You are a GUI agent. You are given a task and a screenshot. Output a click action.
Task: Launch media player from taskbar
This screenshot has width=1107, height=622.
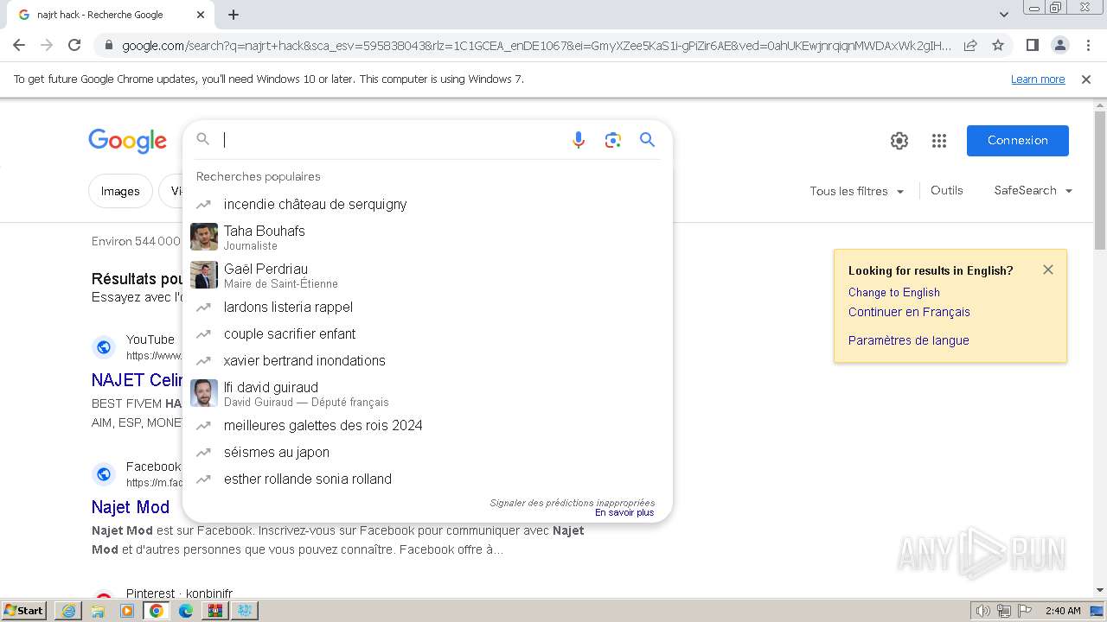click(x=127, y=611)
